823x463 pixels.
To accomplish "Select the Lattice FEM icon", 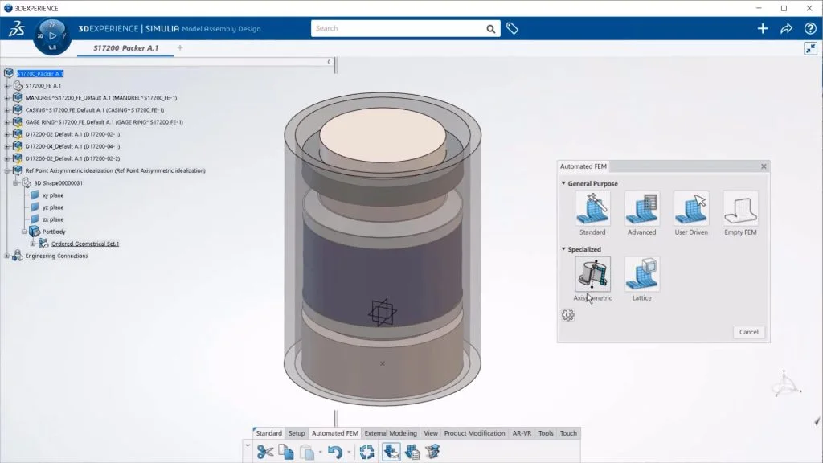I will pyautogui.click(x=641, y=276).
